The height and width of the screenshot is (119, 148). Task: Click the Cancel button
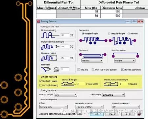click(x=112, y=114)
